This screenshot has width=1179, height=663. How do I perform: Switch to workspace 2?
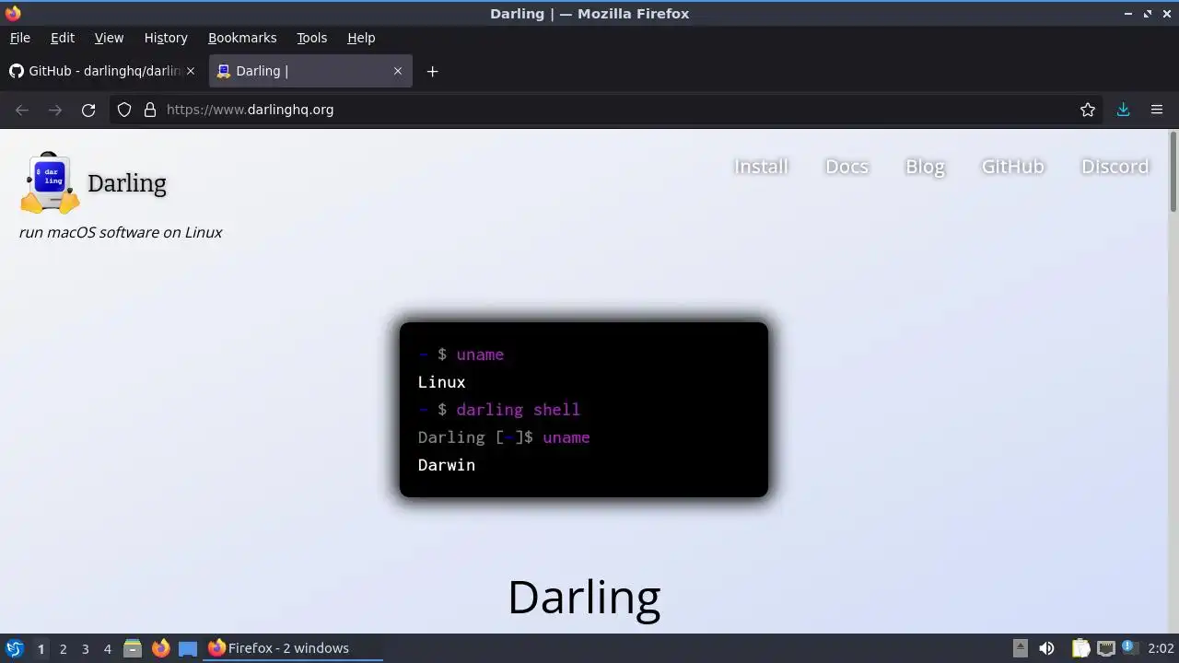[x=63, y=648]
